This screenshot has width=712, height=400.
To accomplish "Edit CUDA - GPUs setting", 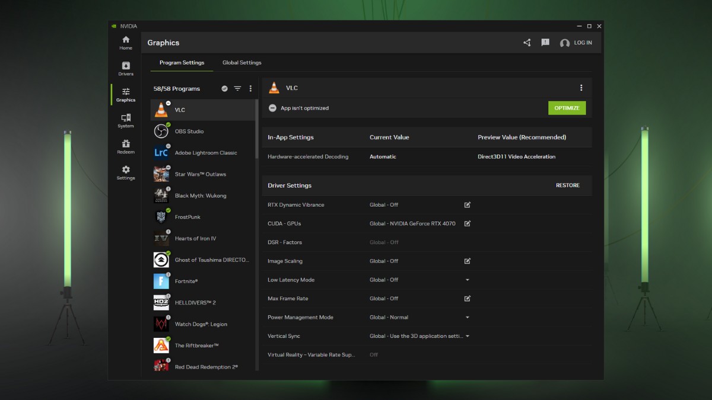I will 468,223.
